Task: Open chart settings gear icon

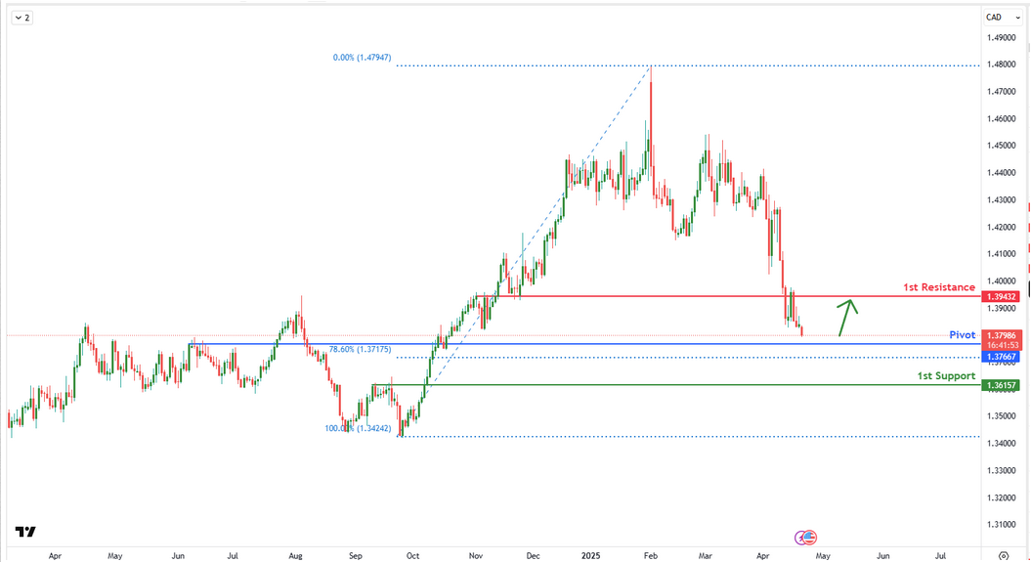Action: pos(1004,556)
